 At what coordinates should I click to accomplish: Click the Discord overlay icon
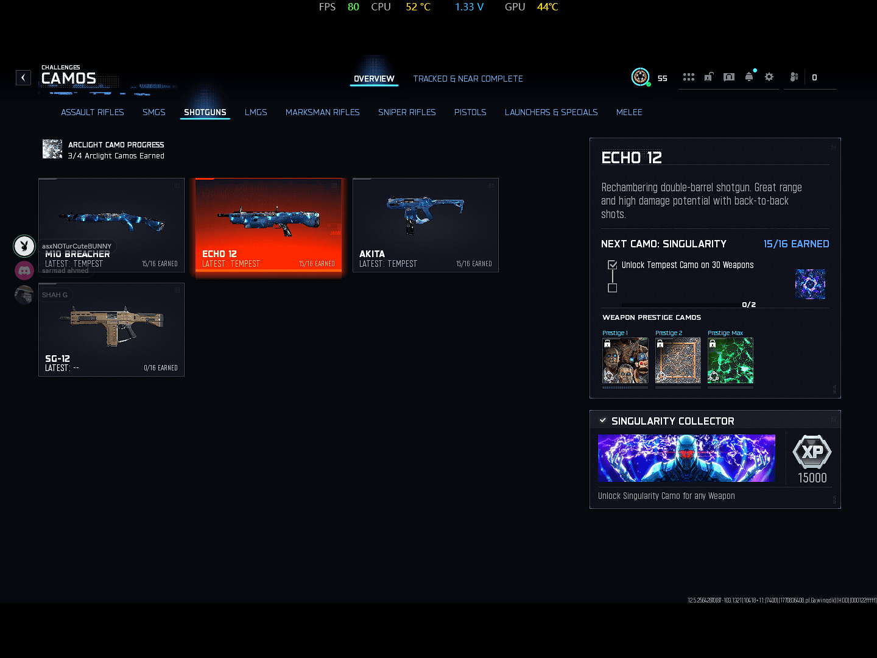click(x=24, y=270)
